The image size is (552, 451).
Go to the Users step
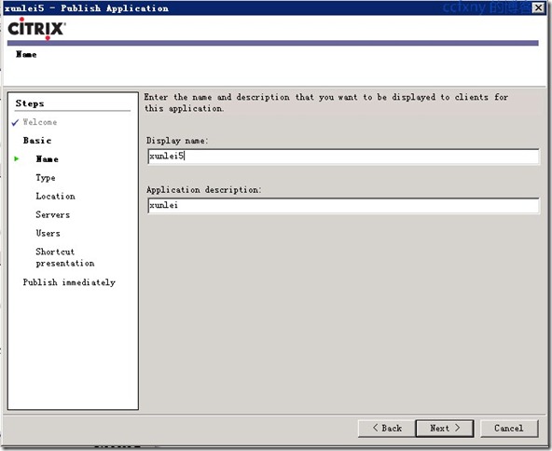point(48,233)
